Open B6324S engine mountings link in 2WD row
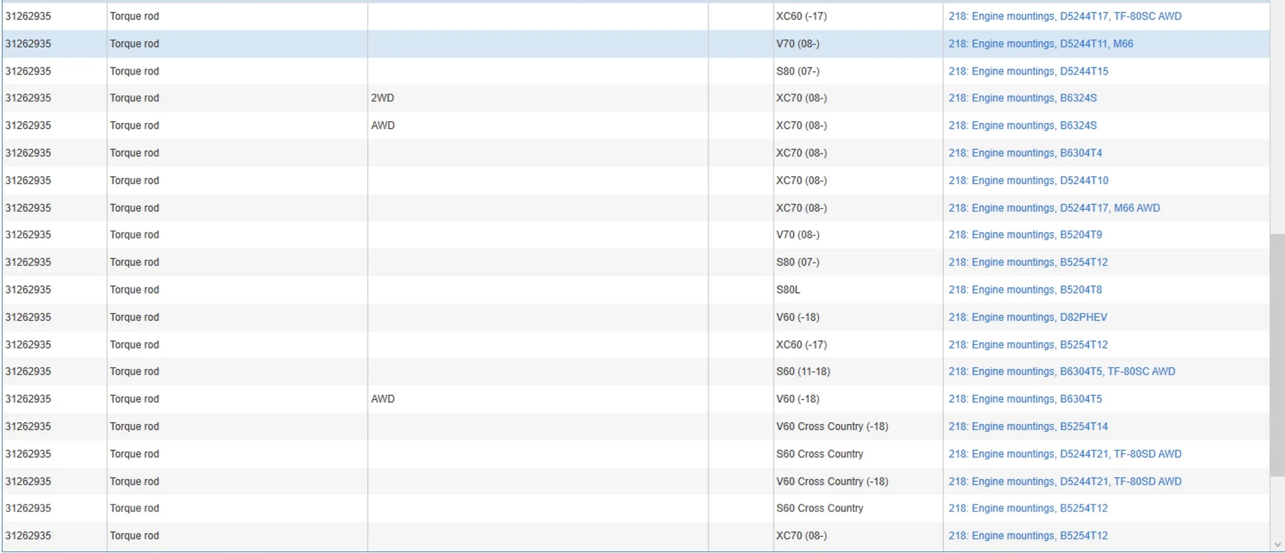Image resolution: width=1285 pixels, height=553 pixels. (1022, 98)
